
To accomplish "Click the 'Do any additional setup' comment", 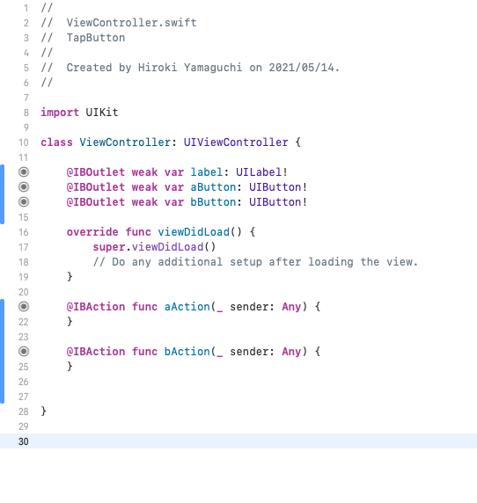I will pyautogui.click(x=255, y=262).
